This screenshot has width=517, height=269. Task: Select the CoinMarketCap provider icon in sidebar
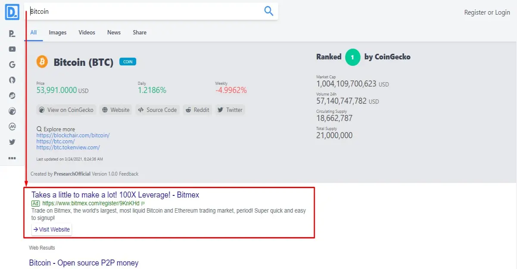(x=12, y=127)
